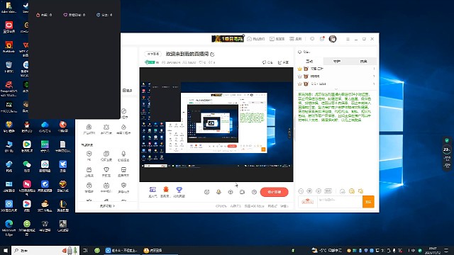This screenshot has width=454, height=255.
Task: Open the green browser icon on taskbar
Action: pos(97,250)
